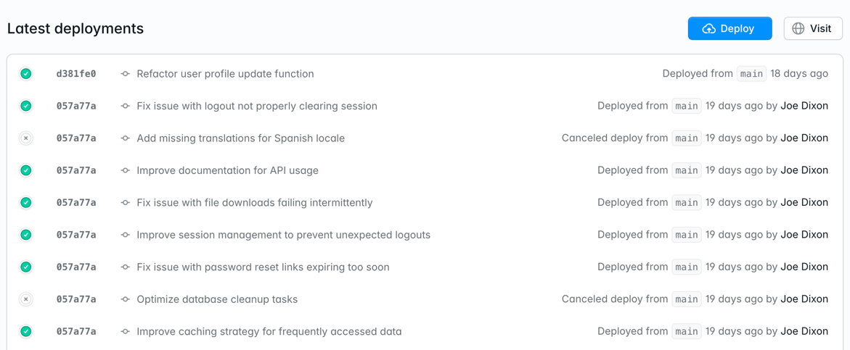Screen dimensions: 850x350
Task: Open Joe Dixon on the Spanish locale row
Action: tap(804, 138)
